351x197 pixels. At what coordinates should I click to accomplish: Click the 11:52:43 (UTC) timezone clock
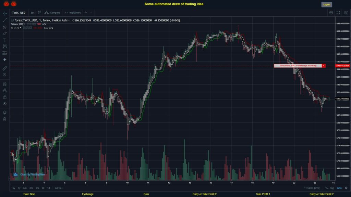312,188
